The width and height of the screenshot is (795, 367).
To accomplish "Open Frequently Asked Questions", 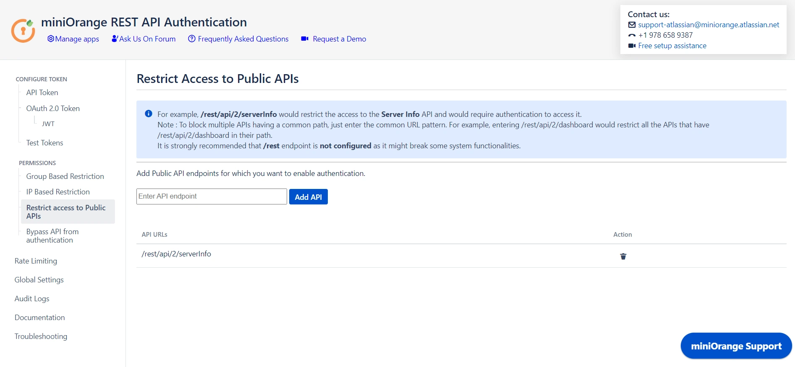I will 243,39.
